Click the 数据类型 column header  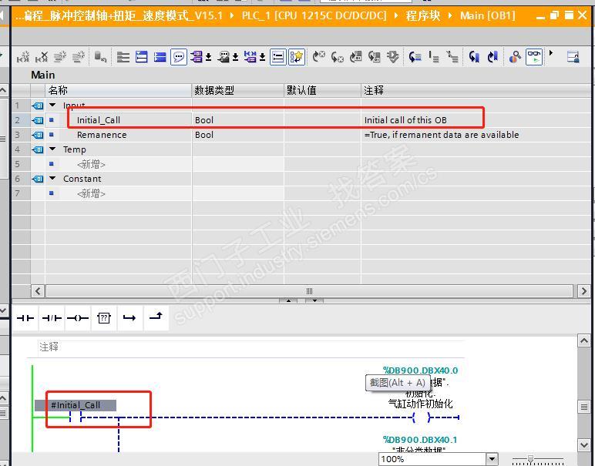tap(238, 90)
